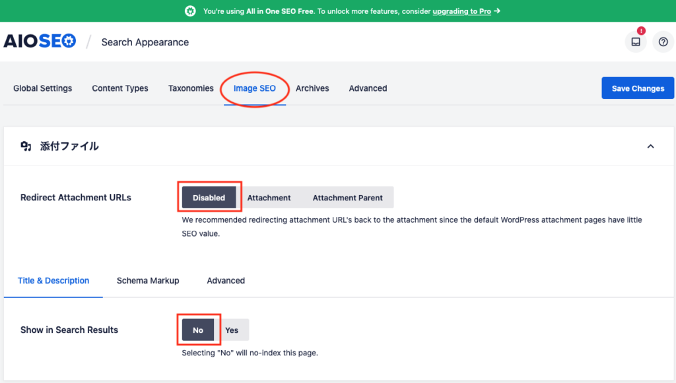676x383 pixels.
Task: Click the AIOSEO logo
Action: (40, 42)
